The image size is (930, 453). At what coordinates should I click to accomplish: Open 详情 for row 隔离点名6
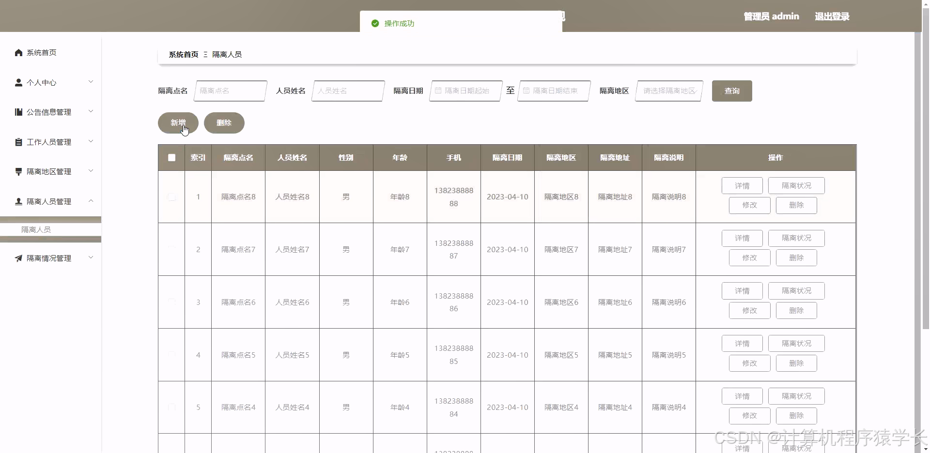pos(742,291)
